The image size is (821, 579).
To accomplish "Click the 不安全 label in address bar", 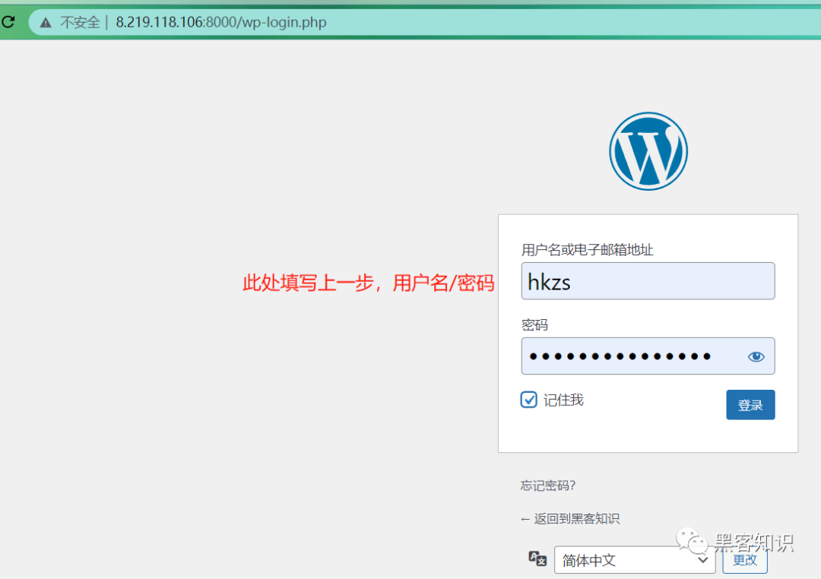I will click(x=80, y=23).
